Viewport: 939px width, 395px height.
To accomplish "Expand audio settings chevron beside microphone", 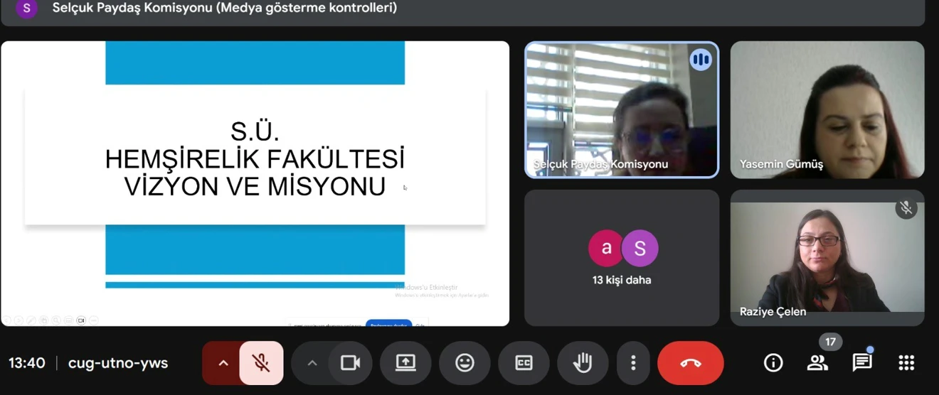I will [x=223, y=363].
